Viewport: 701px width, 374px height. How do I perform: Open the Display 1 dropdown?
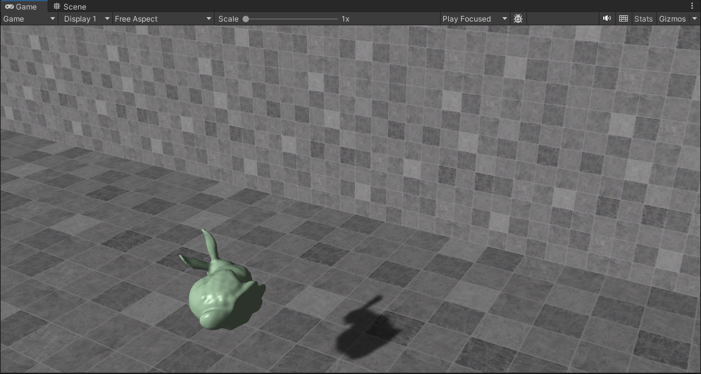click(86, 19)
